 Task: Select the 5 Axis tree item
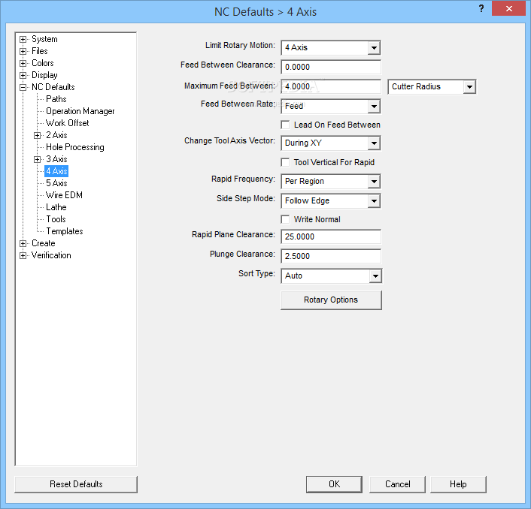point(56,183)
